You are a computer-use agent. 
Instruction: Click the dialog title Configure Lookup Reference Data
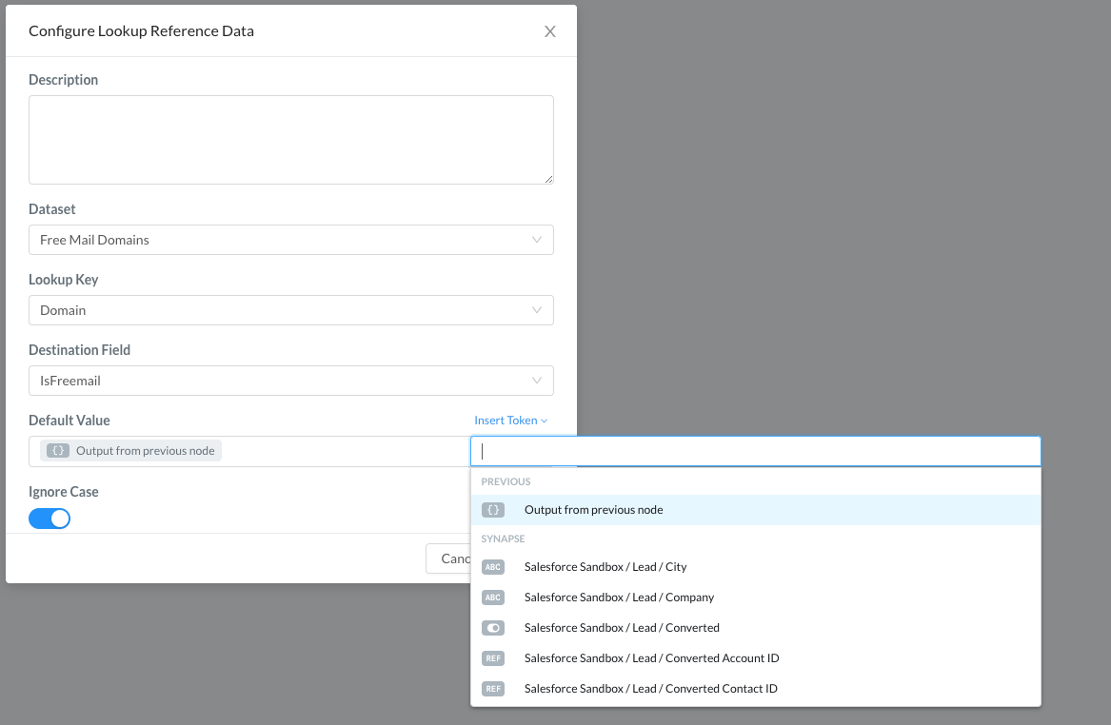[142, 31]
